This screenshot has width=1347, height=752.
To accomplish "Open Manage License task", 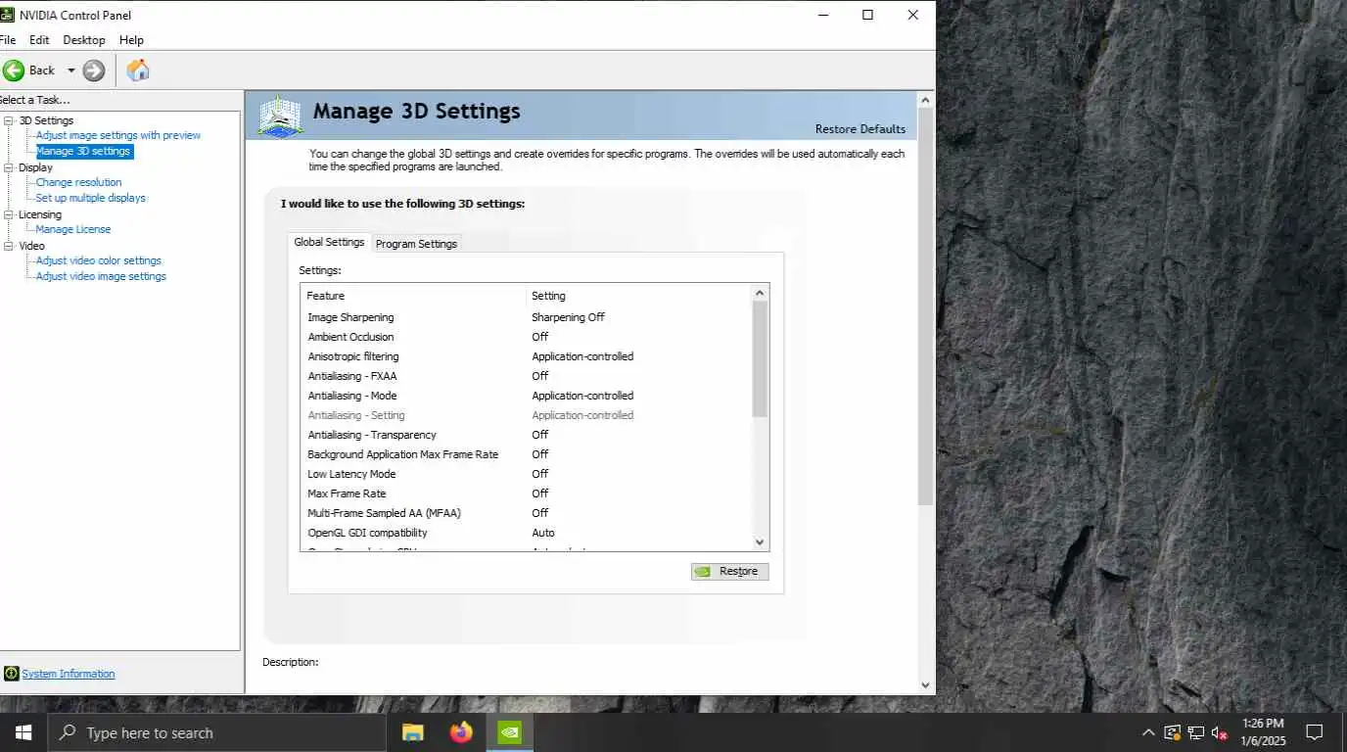I will click(x=73, y=229).
